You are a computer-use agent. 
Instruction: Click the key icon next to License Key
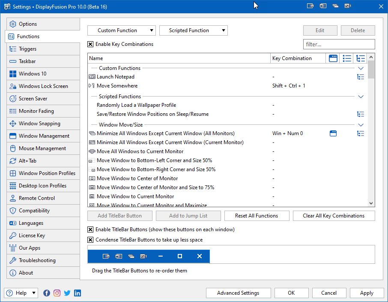click(x=12, y=236)
